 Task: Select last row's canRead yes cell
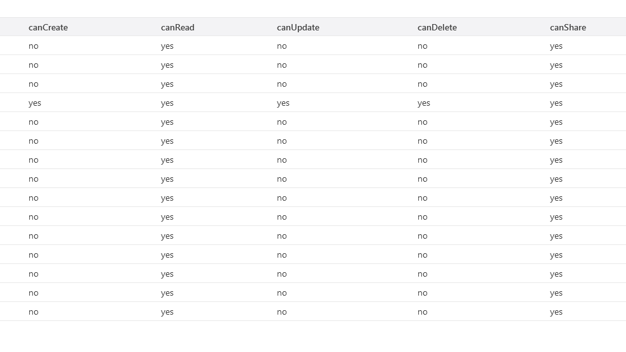click(167, 312)
